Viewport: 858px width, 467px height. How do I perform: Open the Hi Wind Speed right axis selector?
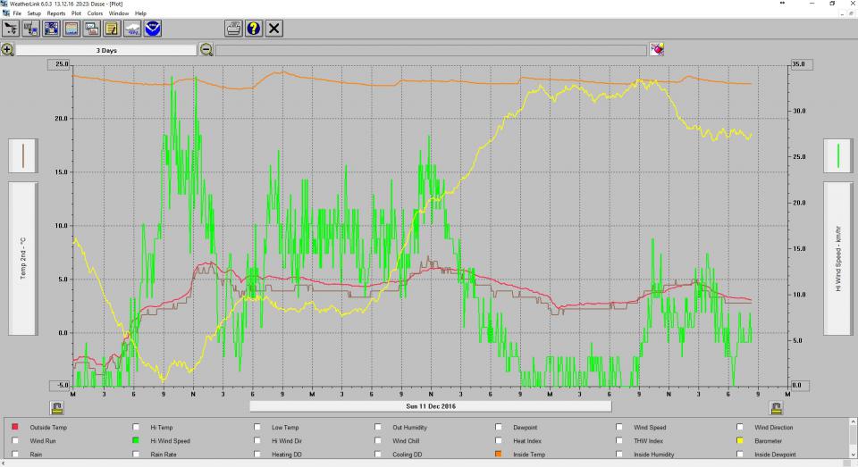837,258
